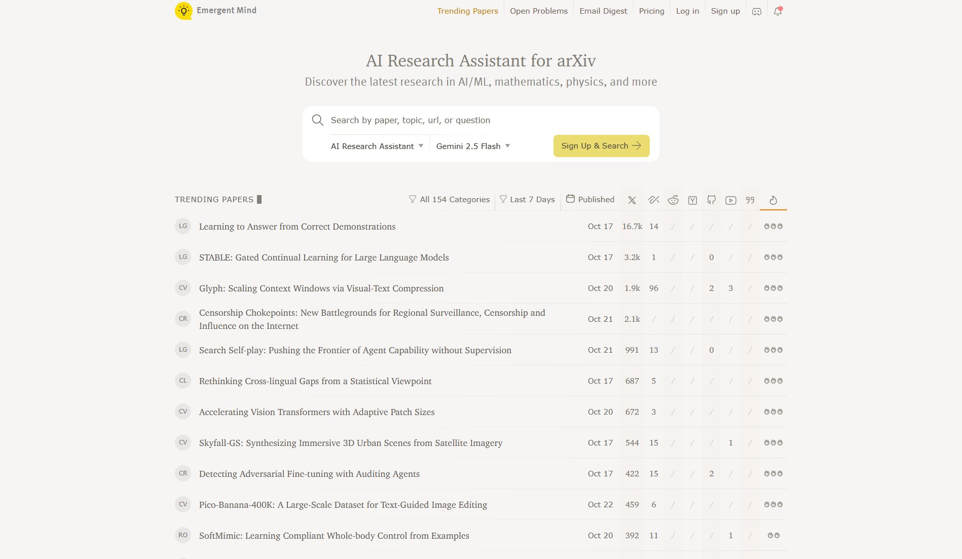Sort by Hacker News Y icon
962x559 pixels.
pos(692,200)
